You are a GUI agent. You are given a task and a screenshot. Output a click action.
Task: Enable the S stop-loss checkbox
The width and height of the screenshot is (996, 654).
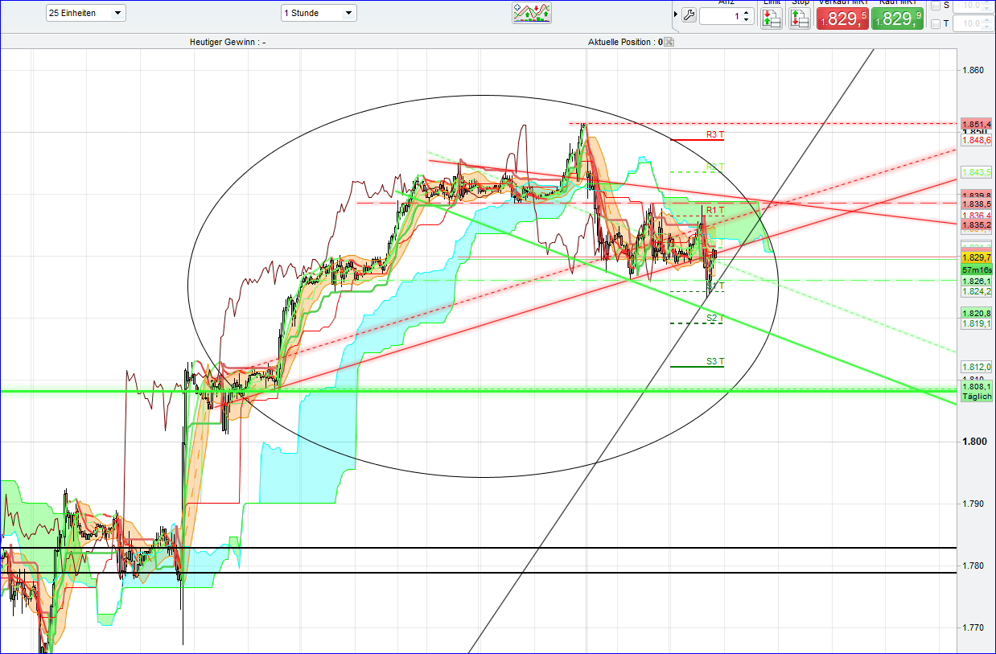point(935,6)
